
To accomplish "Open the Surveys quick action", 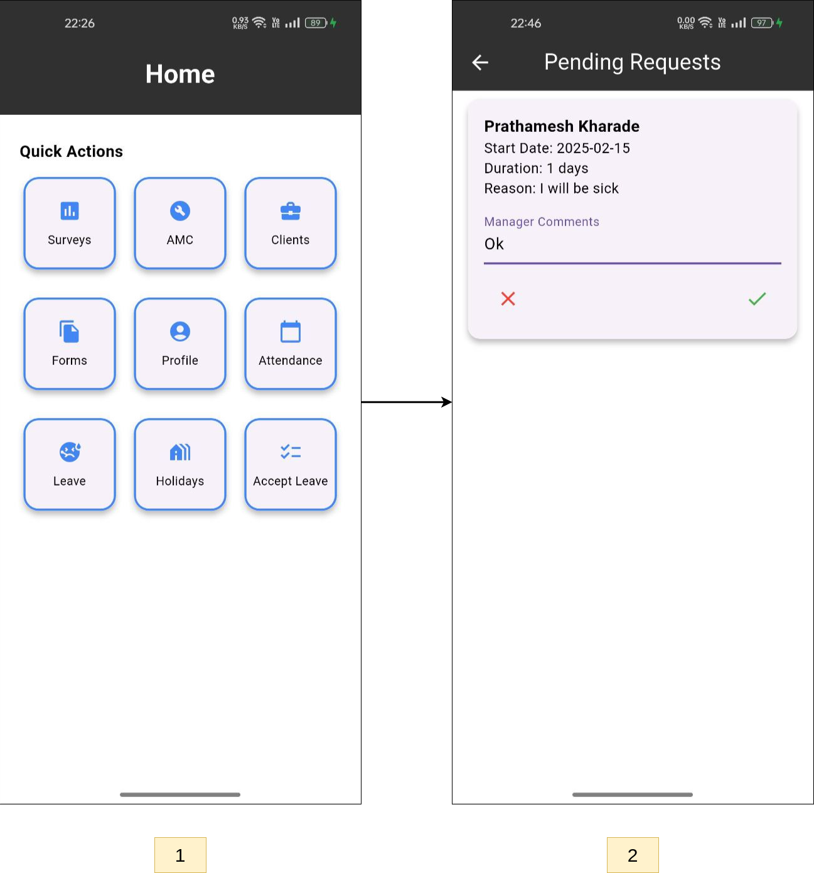I will 70,223.
